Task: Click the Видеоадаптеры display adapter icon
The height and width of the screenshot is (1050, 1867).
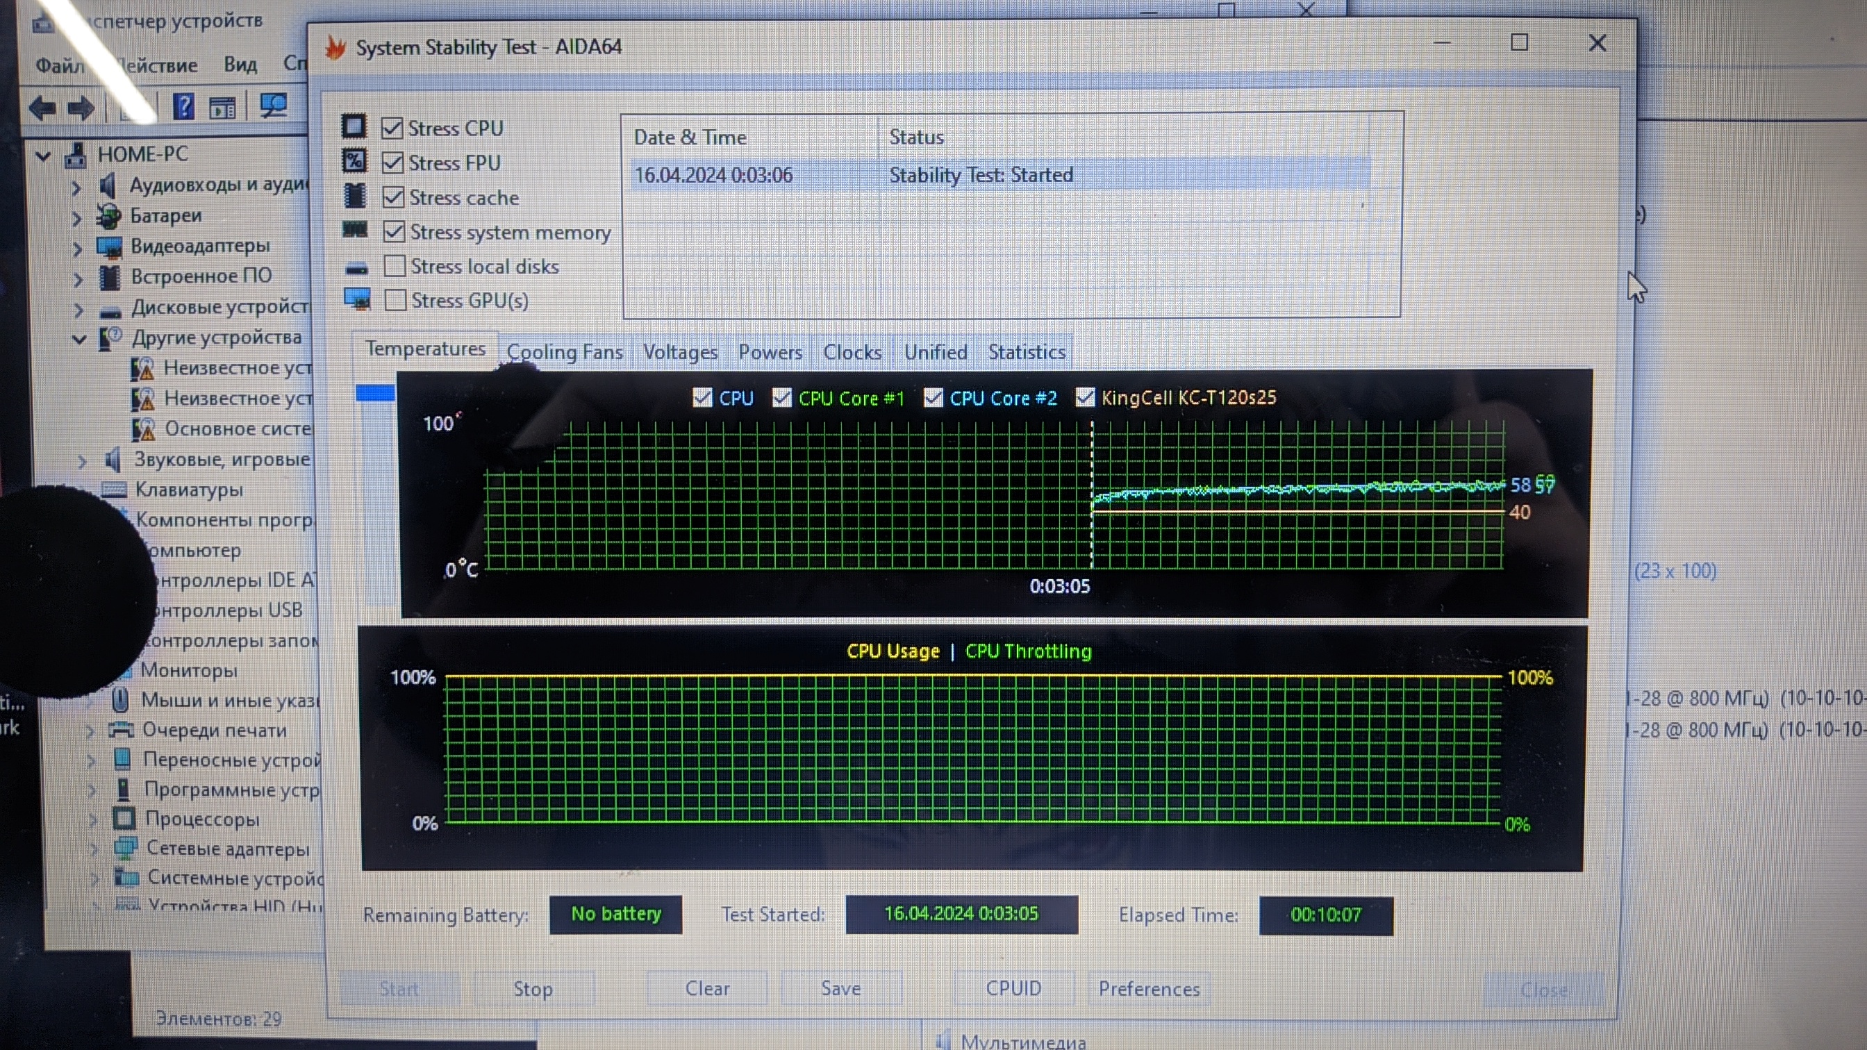Action: click(x=110, y=247)
